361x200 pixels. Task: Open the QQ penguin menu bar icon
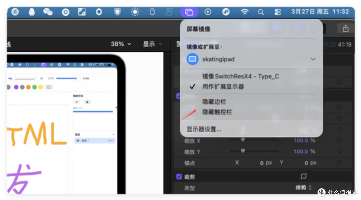tap(31, 12)
